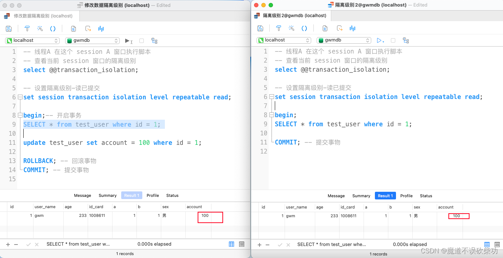Screen dimensions: 503x258
Task: Open chart bars icon in right window
Action: click(x=352, y=28)
